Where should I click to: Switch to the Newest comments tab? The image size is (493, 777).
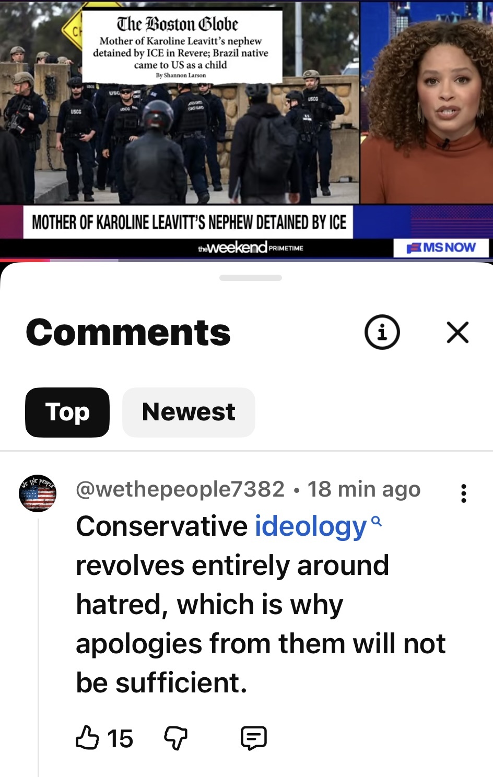(189, 412)
